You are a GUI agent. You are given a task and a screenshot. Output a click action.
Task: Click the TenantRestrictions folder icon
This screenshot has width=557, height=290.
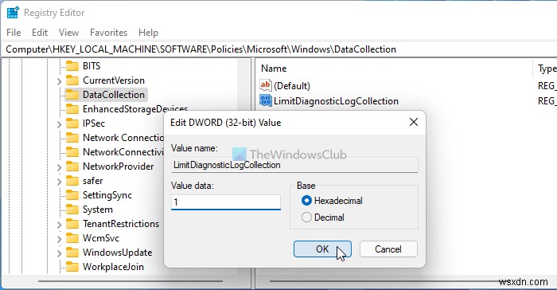click(72, 224)
